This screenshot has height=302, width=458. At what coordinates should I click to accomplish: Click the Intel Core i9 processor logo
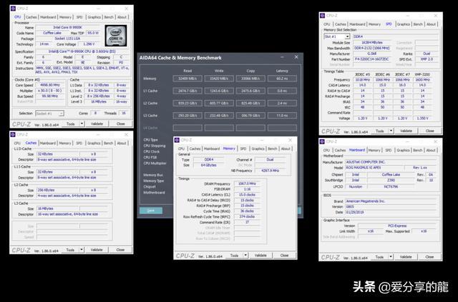click(116, 36)
